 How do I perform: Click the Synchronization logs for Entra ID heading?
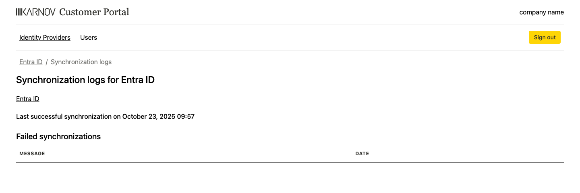85,80
